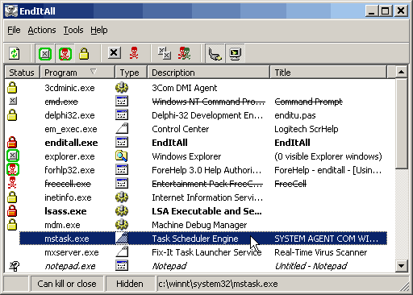The image size is (413, 295).
Task: Click red padlock status icon for lsass.exe
Action: (12, 211)
